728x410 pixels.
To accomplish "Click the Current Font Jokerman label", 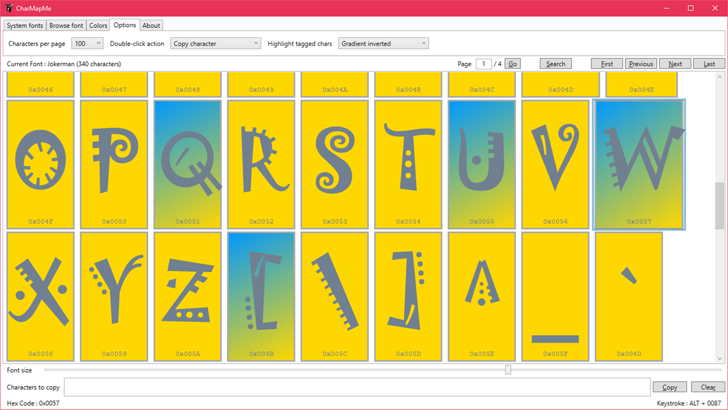I will click(64, 64).
